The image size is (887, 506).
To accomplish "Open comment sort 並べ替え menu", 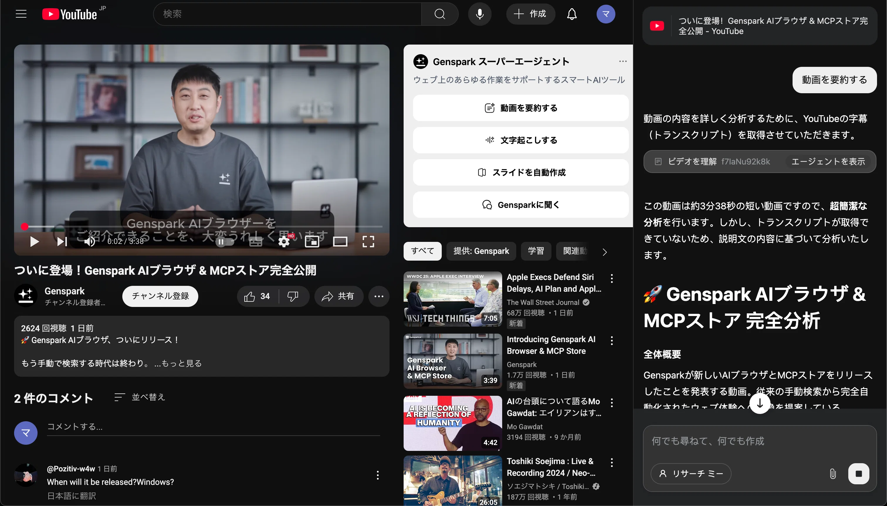I will [140, 397].
